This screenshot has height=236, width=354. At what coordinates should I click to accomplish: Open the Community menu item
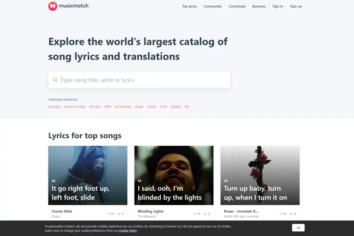(x=213, y=6)
